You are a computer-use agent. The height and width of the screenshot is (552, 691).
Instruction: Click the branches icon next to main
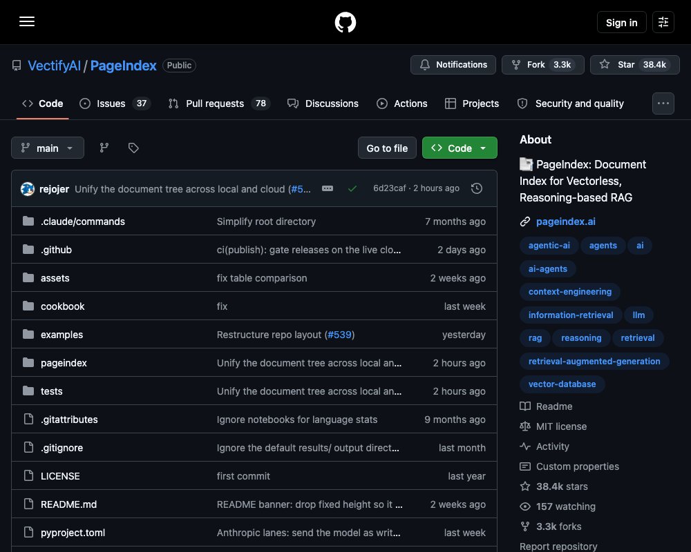(x=104, y=148)
